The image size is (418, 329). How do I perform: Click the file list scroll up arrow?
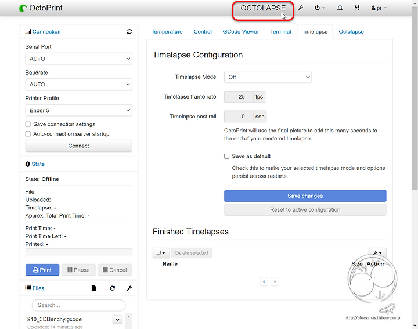[128, 317]
